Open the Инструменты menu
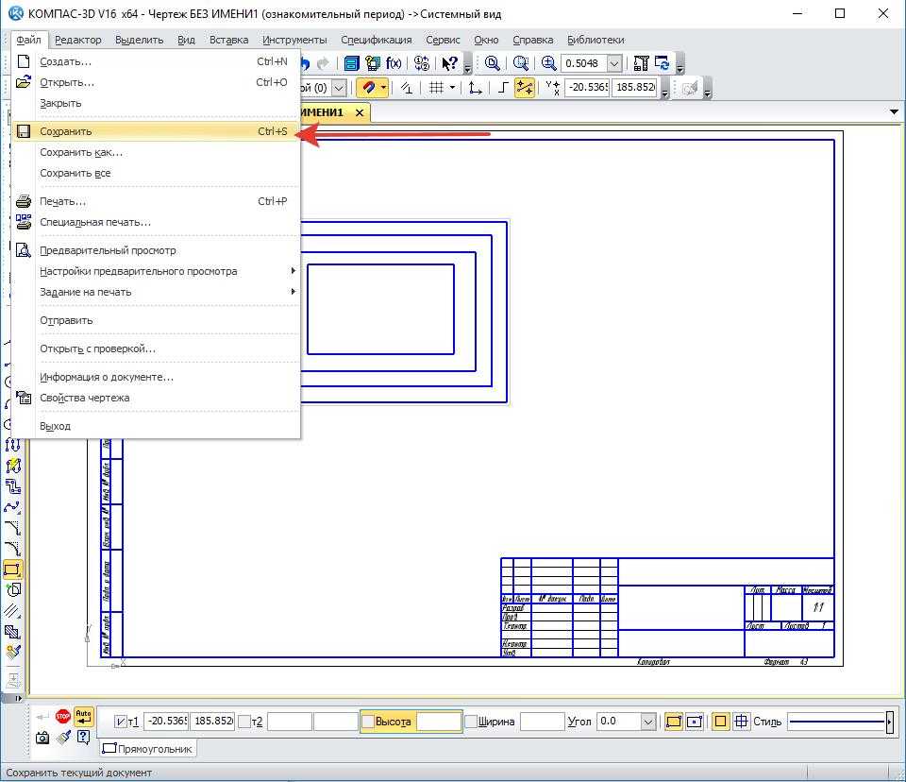Screen dimensions: 906x782 pyautogui.click(x=294, y=40)
